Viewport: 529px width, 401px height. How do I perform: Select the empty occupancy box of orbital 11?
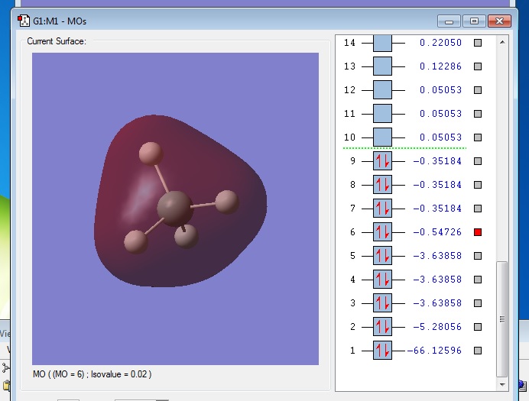pos(382,114)
